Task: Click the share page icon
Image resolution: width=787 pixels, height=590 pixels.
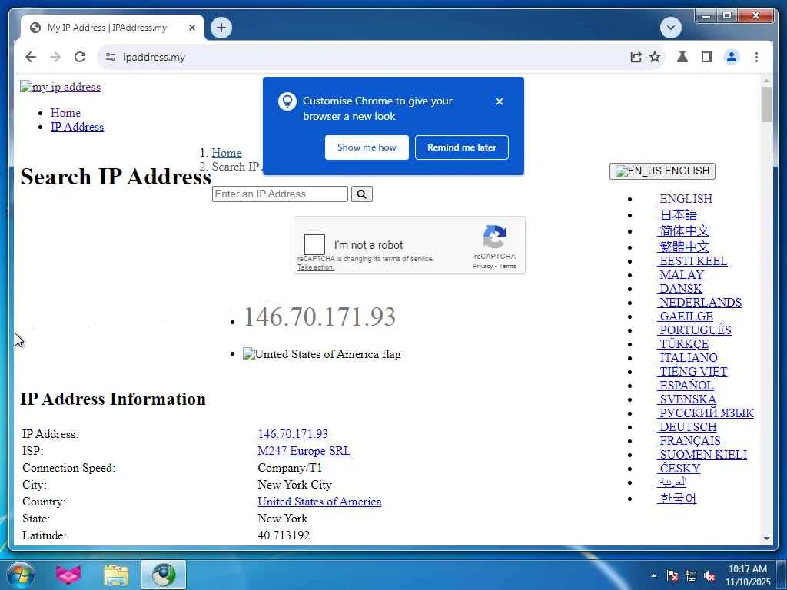Action: tap(636, 57)
